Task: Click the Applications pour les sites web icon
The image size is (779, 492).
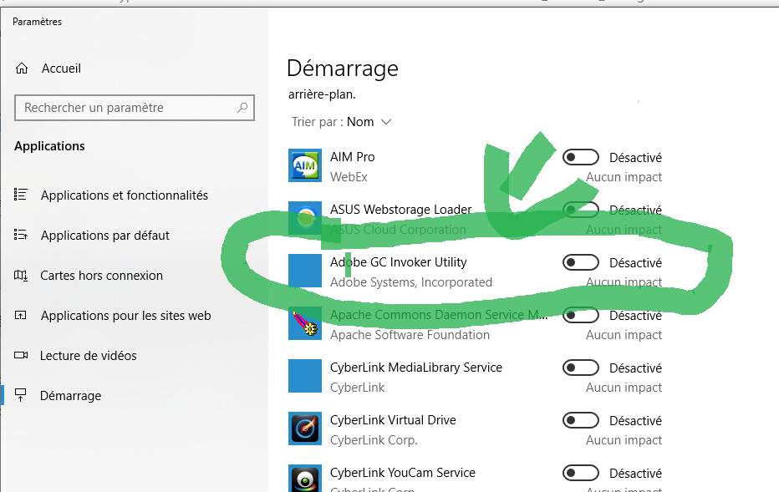Action: pyautogui.click(x=20, y=315)
